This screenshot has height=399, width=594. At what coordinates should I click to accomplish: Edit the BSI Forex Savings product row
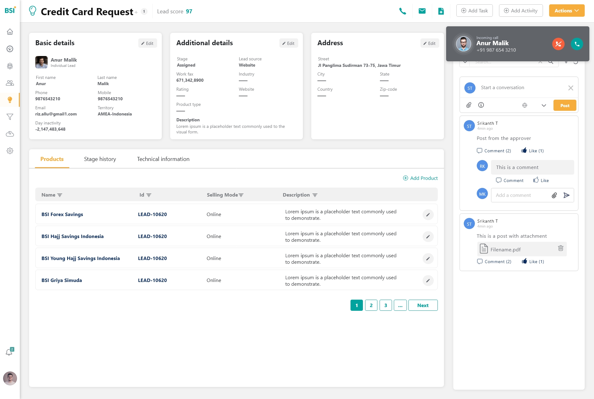(428, 215)
